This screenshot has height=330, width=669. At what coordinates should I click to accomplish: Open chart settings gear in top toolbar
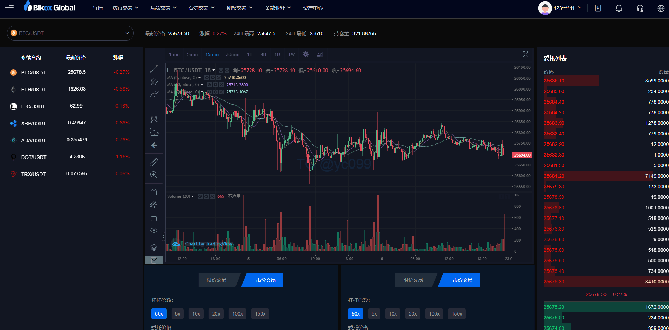tap(306, 54)
